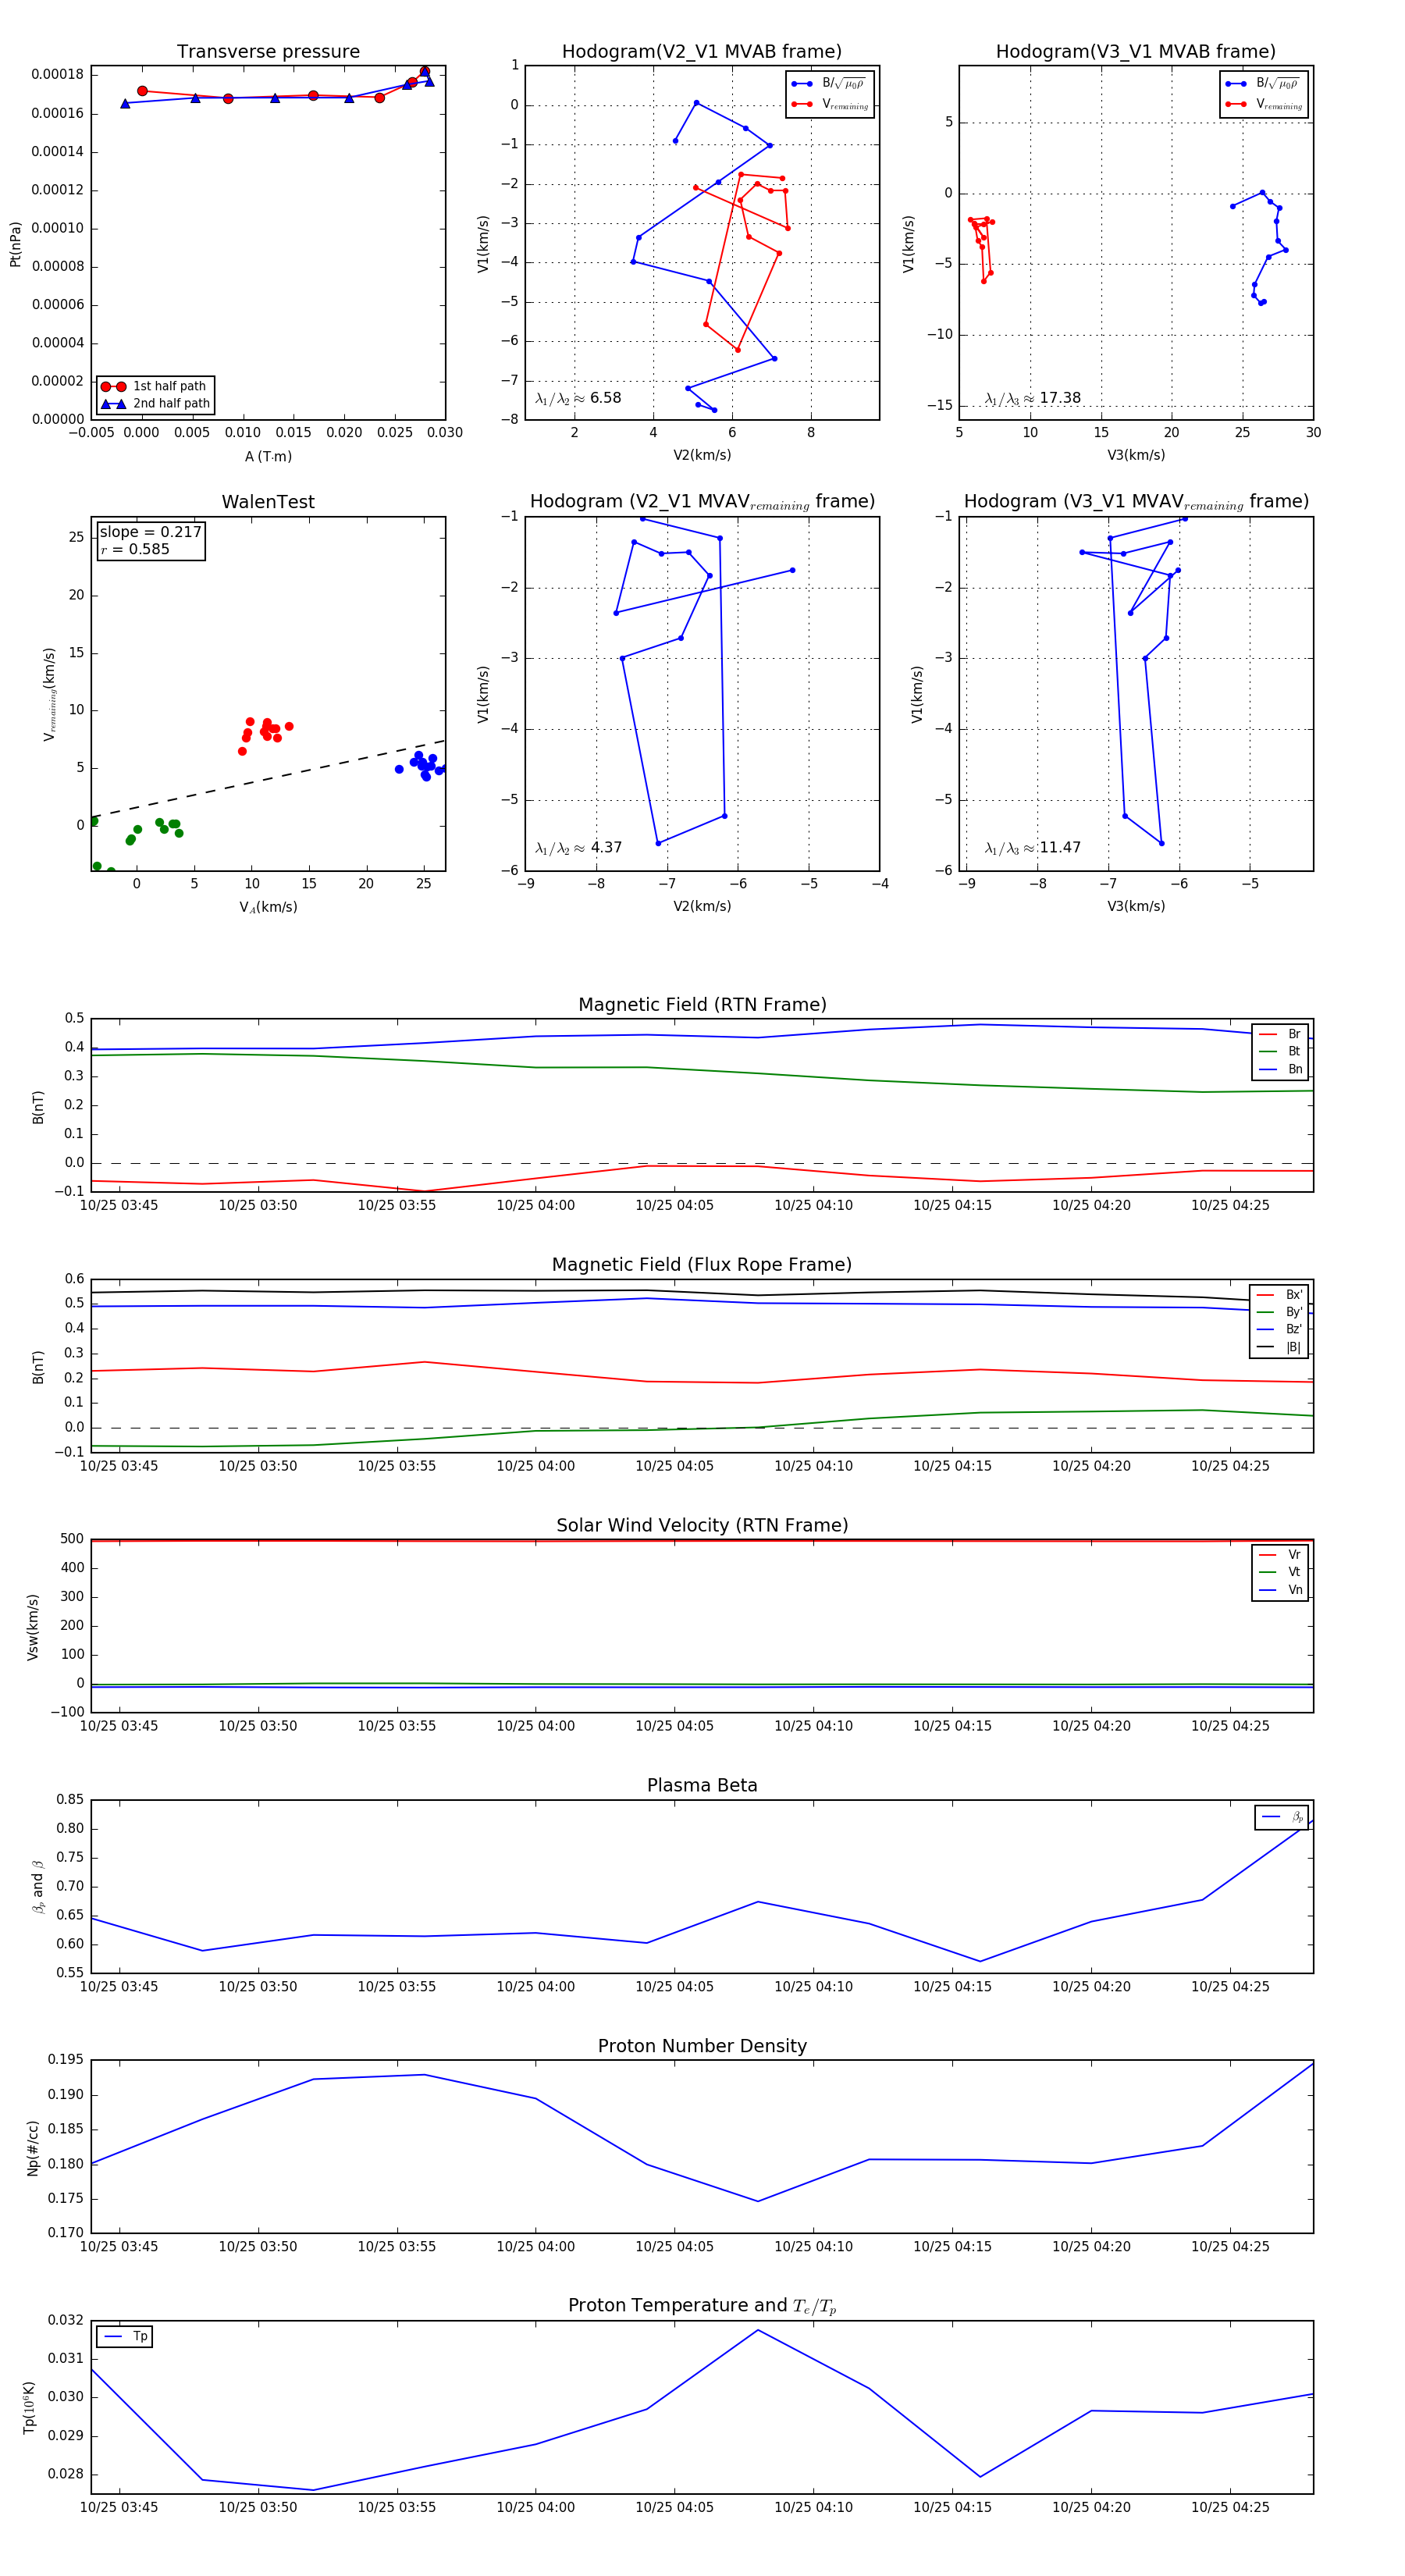Click the Np(#/cc) y-axis label
This screenshot has width=1405, height=2576.
point(33,2147)
